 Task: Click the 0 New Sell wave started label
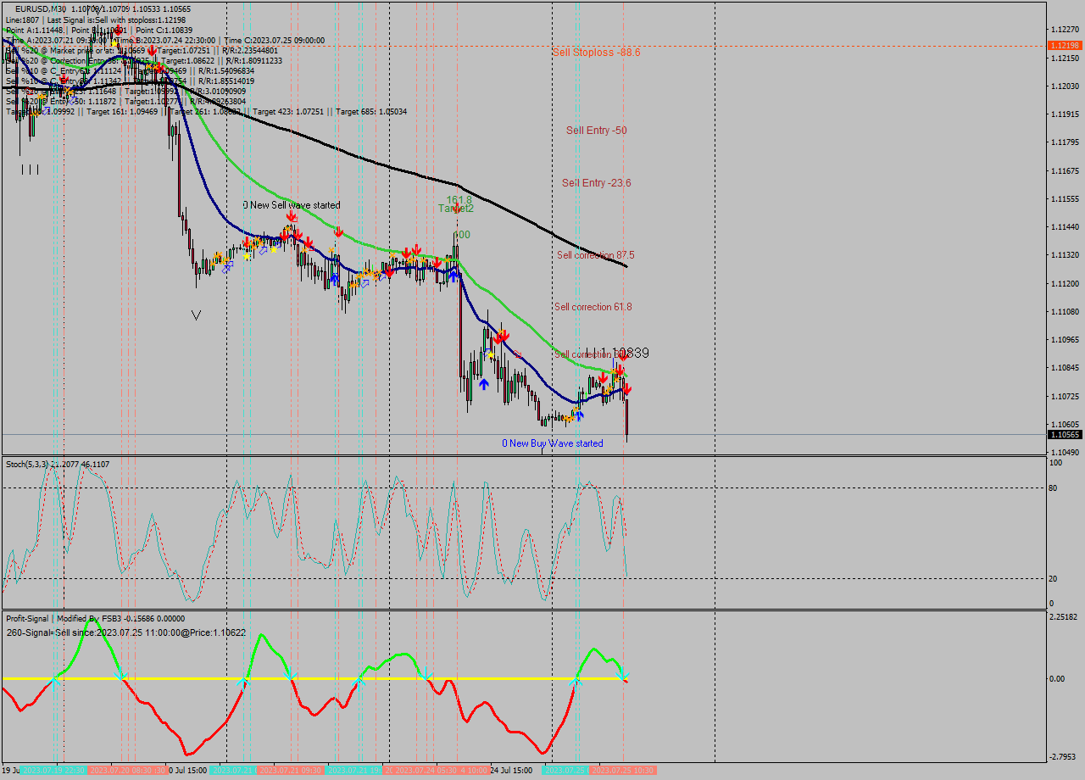(292, 204)
